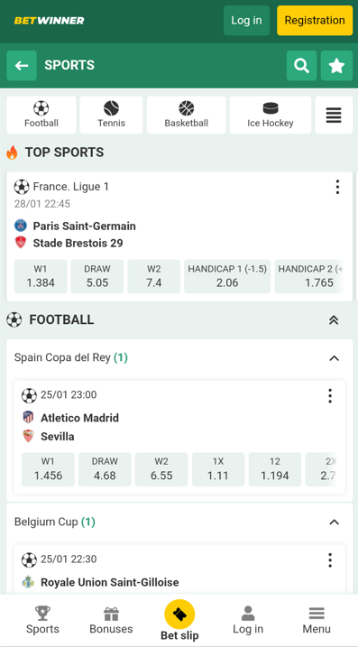
Task: Open favorites via the star icon
Action: pyautogui.click(x=336, y=66)
